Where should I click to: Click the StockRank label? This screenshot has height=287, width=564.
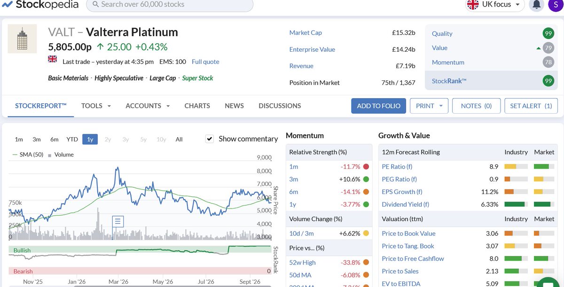[x=449, y=81]
